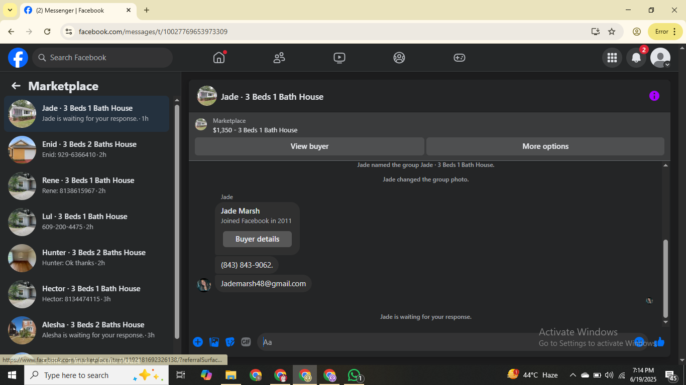Select the Jade conversation in the Marketplace list
The image size is (686, 385).
[87, 114]
